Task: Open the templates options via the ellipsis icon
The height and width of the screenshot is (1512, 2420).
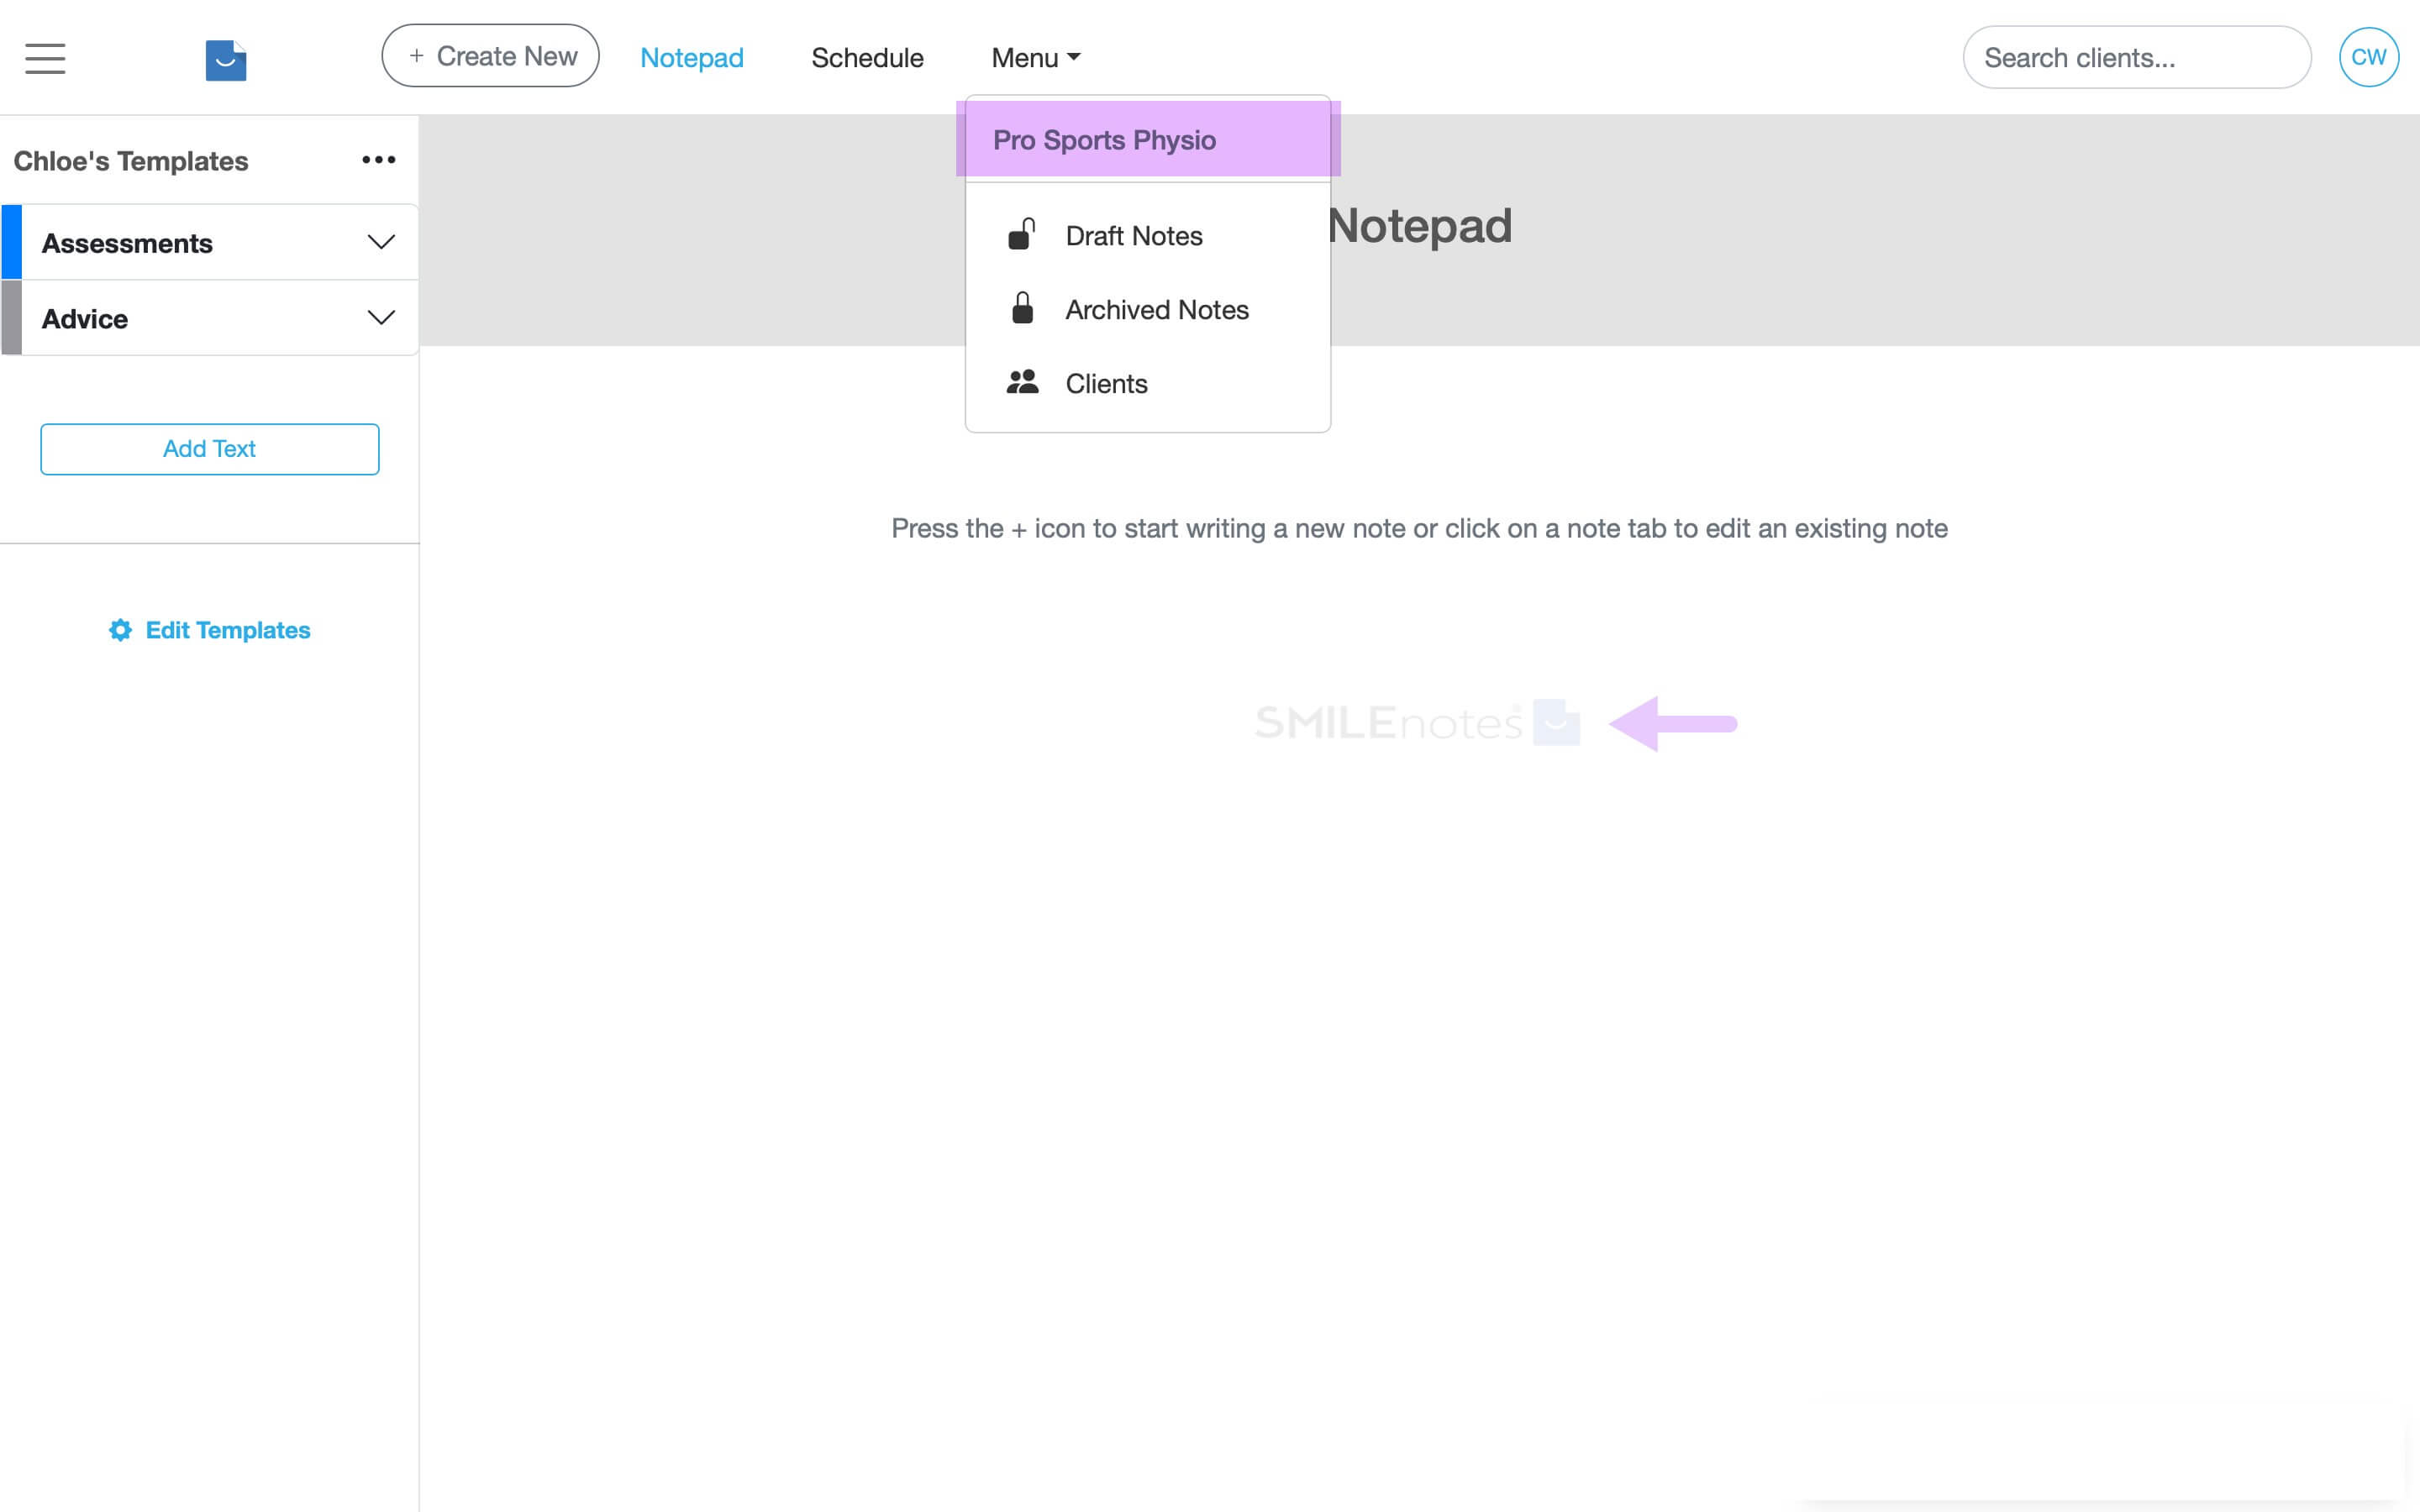Action: tap(378, 159)
